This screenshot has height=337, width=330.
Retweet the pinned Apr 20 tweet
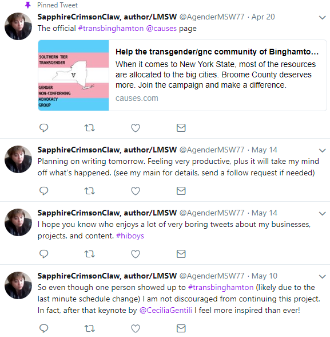[x=90, y=128]
